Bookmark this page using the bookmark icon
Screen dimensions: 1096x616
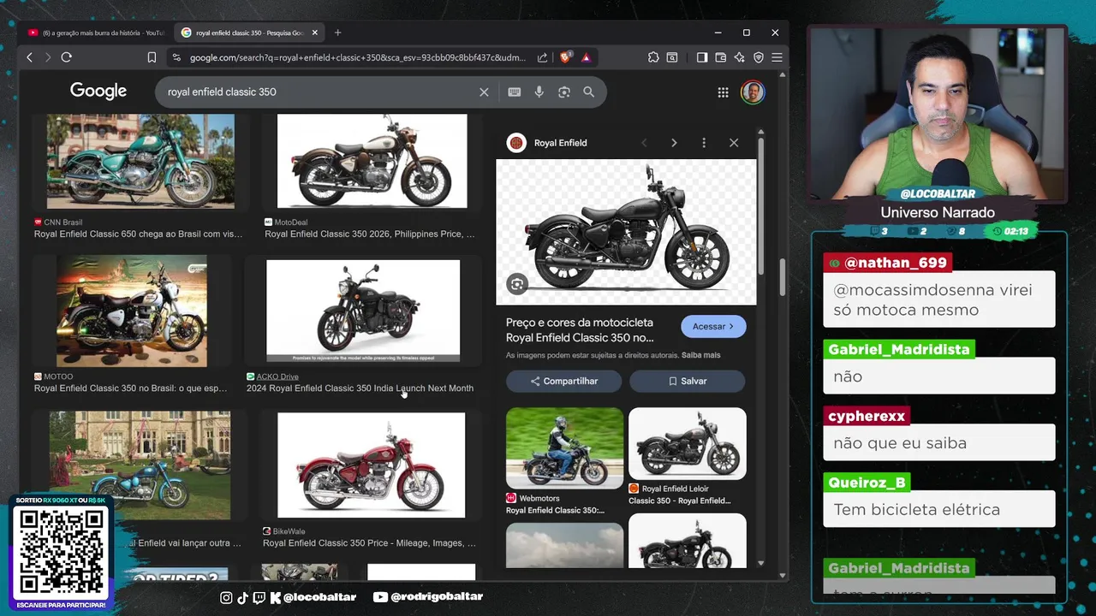point(152,57)
